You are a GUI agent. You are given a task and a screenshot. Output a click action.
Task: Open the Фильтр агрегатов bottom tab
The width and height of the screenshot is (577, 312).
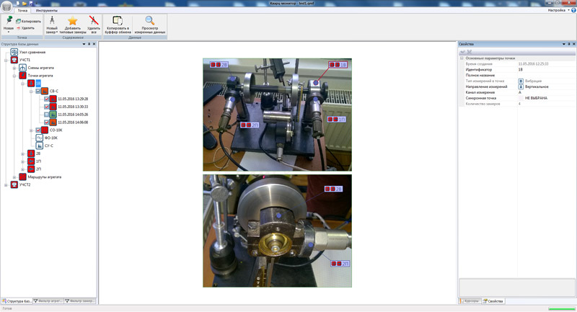48,301
